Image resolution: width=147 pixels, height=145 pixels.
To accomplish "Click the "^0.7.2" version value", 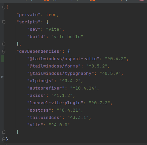I will (x=99, y=103).
